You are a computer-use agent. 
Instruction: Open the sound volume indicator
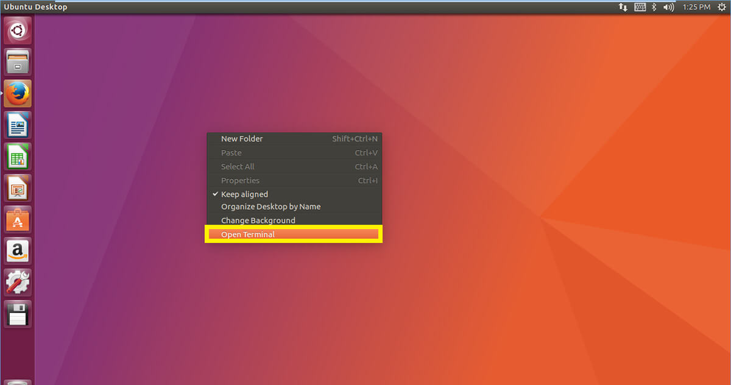669,7
